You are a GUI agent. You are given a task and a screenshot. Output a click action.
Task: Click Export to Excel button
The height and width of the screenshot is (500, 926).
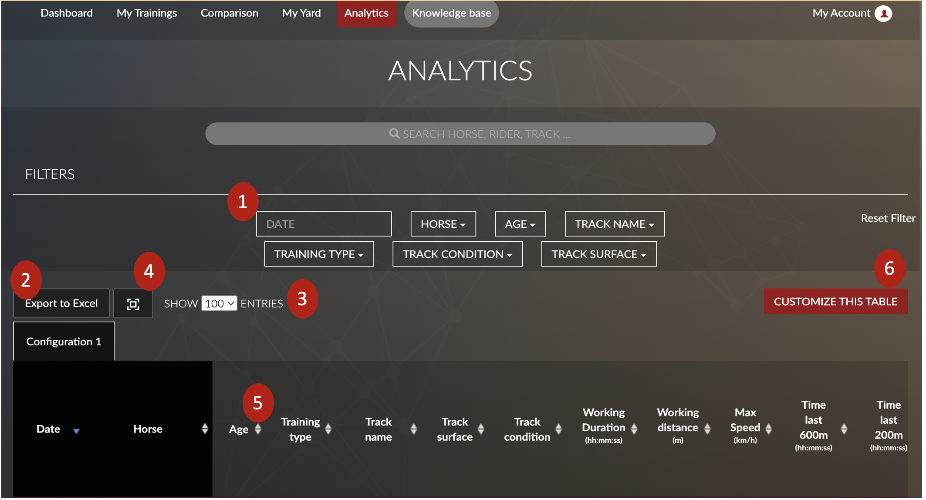[61, 303]
